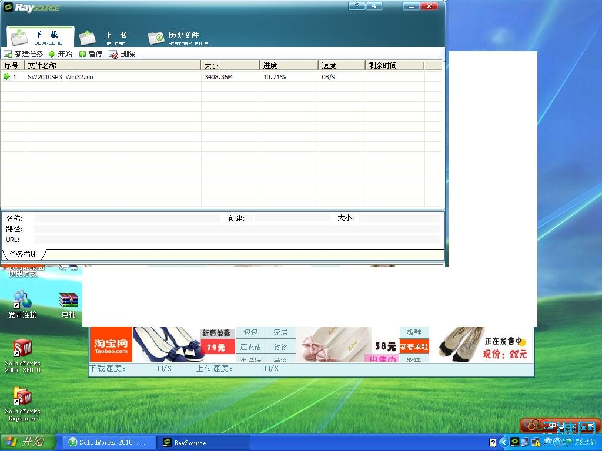The width and height of the screenshot is (602, 451).
Task: Pause download with the 暂停 button
Action: pos(91,53)
